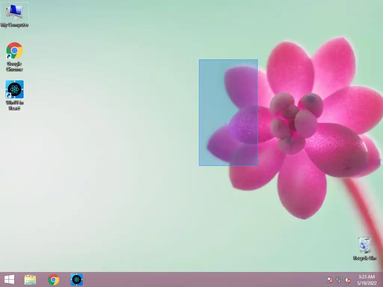Launch Chrome from the taskbar

[x=53, y=280]
